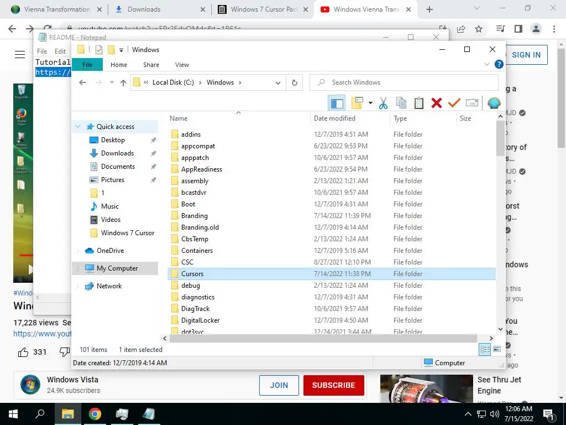Expand address bar history dropdown
Screen dimensions: 566x425
click(277, 83)
